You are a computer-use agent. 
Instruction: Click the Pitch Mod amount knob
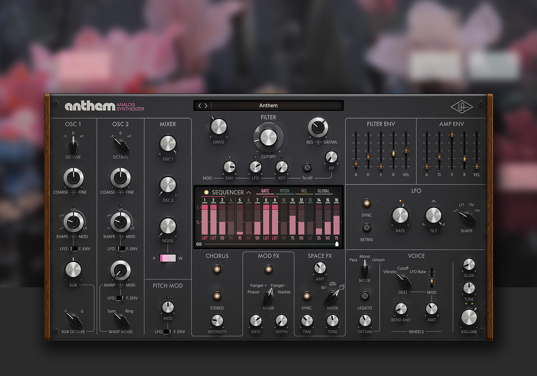coord(168,307)
